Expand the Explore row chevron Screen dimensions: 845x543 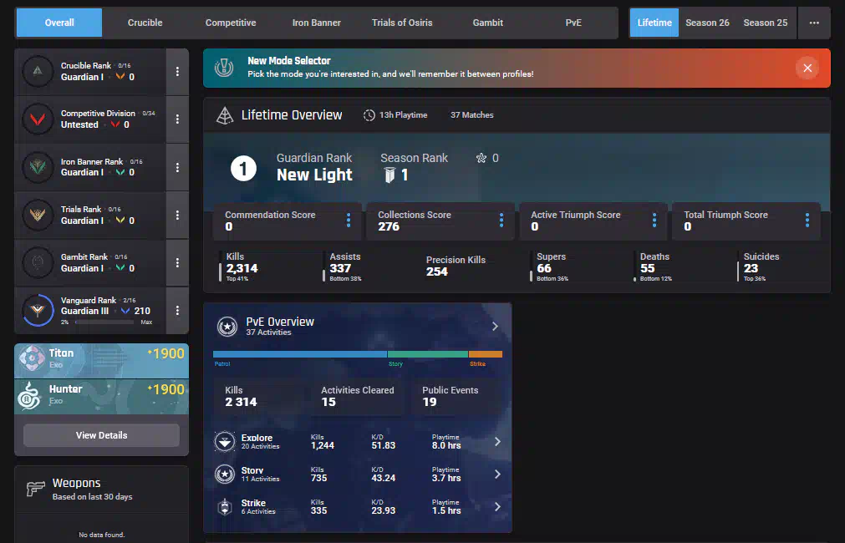(x=497, y=442)
